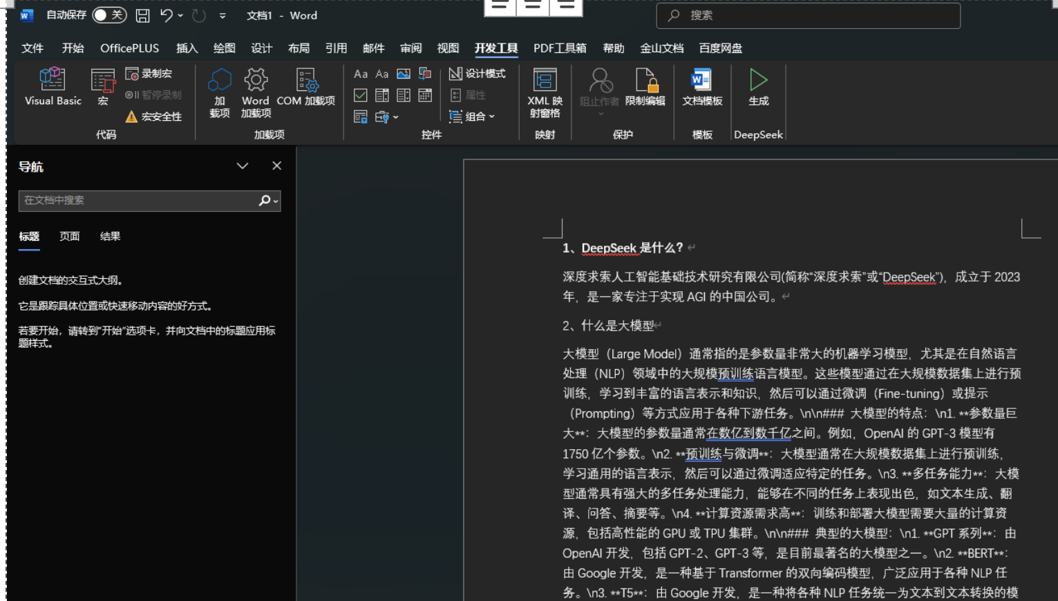The image size is (1058, 601).
Task: Expand the Group (组合) dropdown
Action: [x=473, y=117]
